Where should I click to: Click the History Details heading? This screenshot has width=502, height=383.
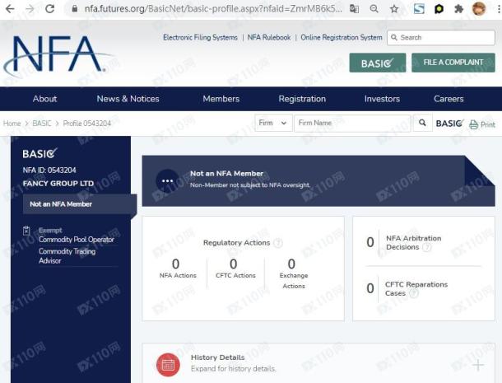pyautogui.click(x=218, y=357)
